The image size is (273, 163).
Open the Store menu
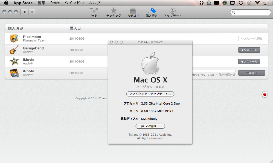tap(55, 3)
